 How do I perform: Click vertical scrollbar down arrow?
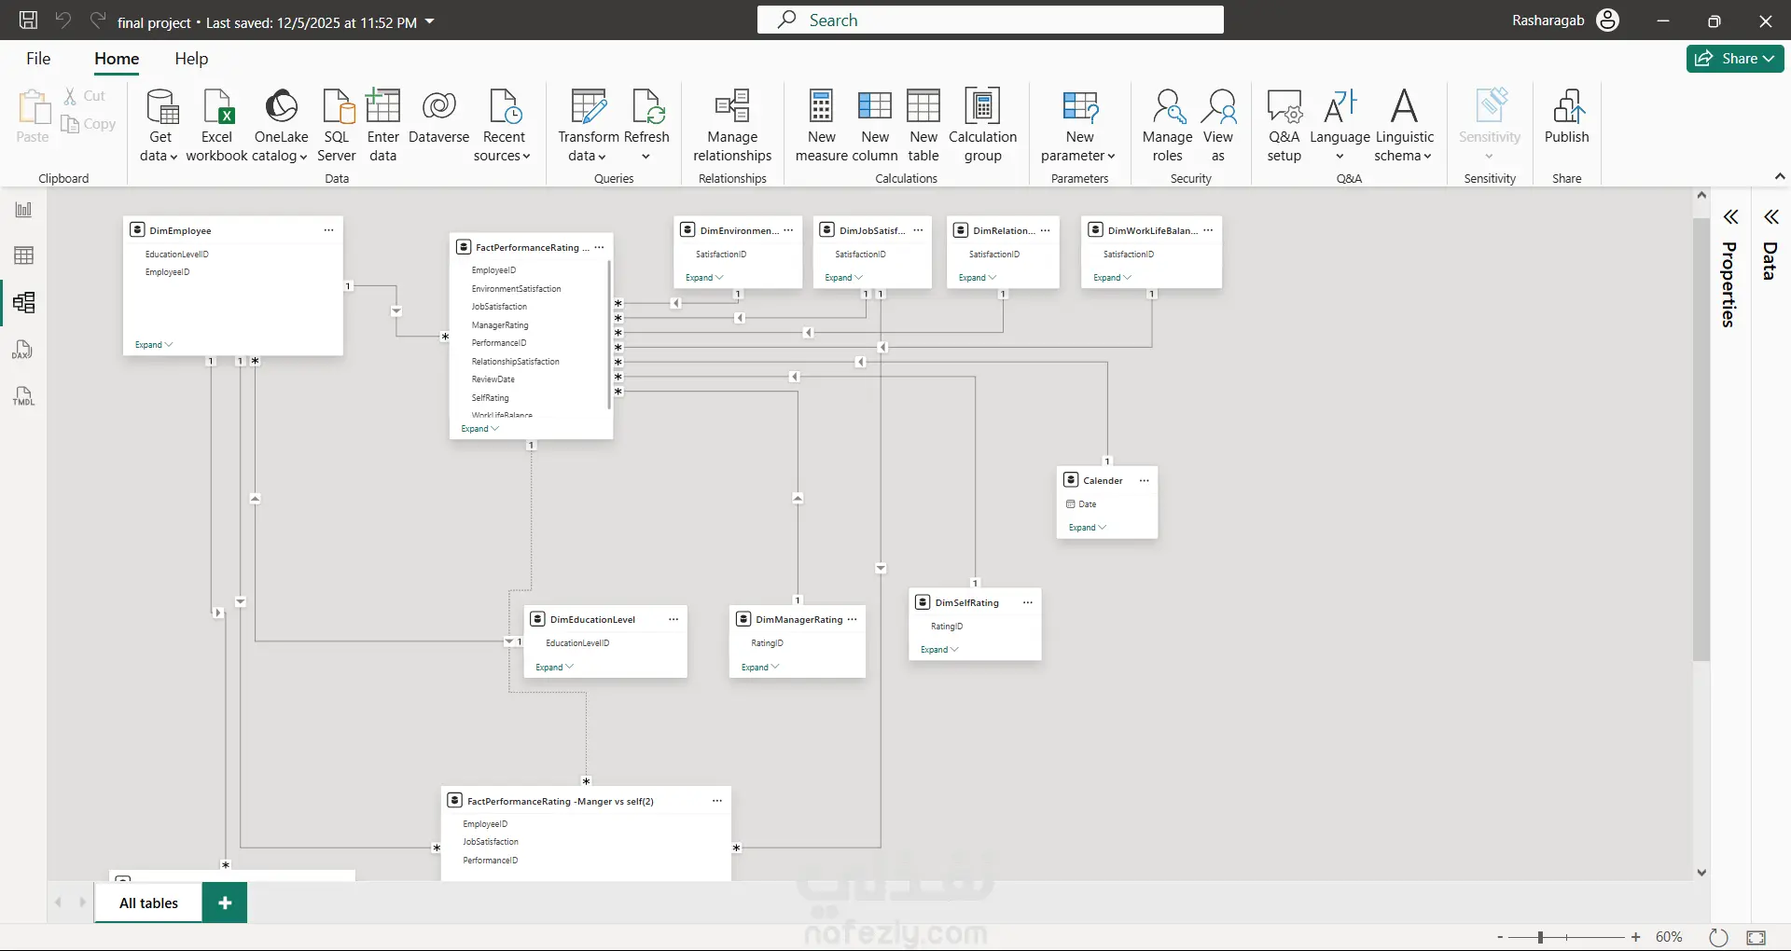[1701, 873]
